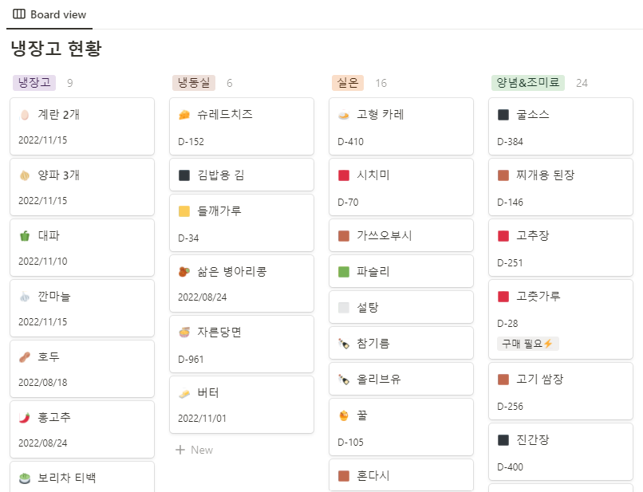Open the 삶은 병아리콩 card
Screen dimensions: 643x492
[241, 285]
